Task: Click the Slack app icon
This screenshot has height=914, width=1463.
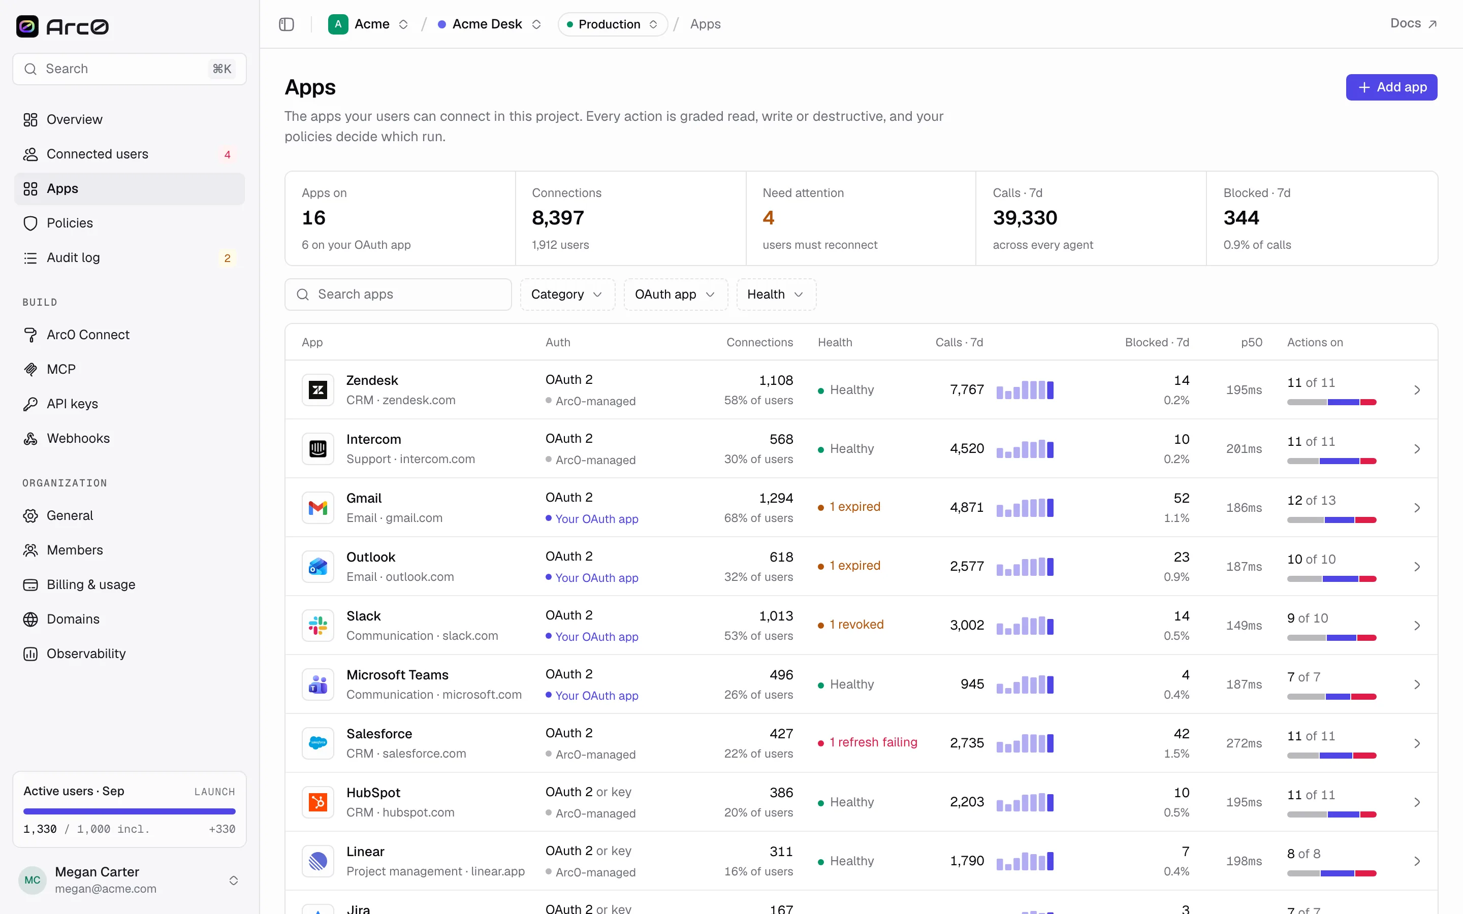Action: [x=318, y=625]
